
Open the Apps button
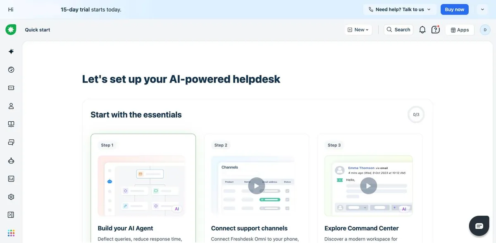(460, 30)
